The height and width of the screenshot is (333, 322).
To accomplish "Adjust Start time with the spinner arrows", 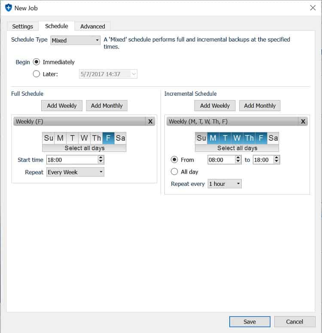I will click(x=101, y=160).
